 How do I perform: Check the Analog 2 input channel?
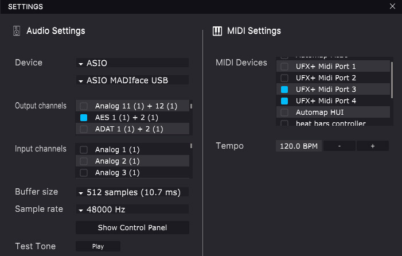[x=84, y=161]
